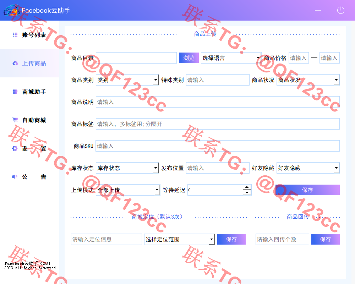Viewport: 355px width, 284px height.
Task: Expand the 选择定位范围 dropdown
Action: coord(180,239)
